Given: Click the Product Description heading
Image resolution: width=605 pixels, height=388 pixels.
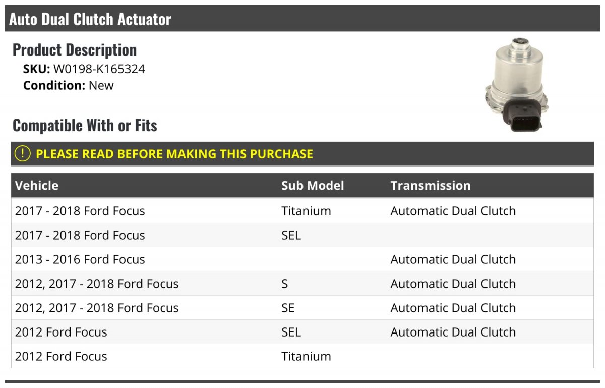Looking at the screenshot, I should [x=75, y=50].
